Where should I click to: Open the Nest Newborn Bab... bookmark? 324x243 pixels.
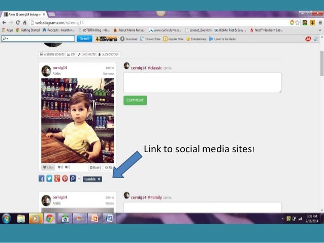(x=266, y=30)
